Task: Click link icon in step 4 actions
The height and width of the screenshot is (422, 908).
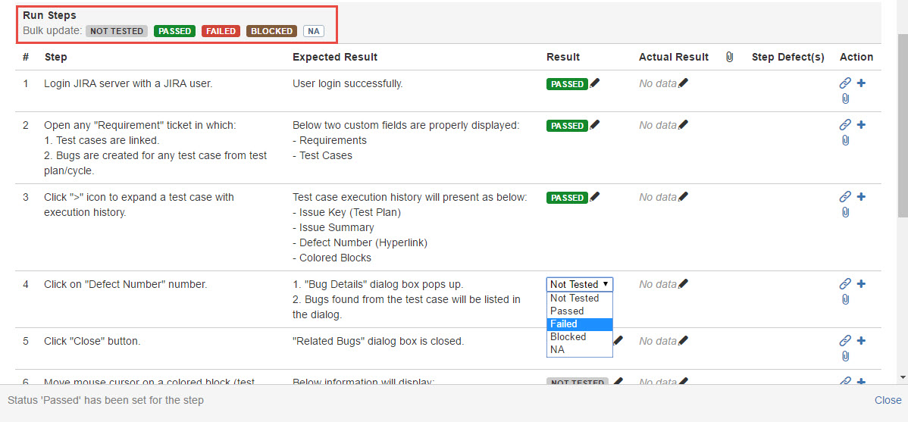Action: pyautogui.click(x=845, y=284)
